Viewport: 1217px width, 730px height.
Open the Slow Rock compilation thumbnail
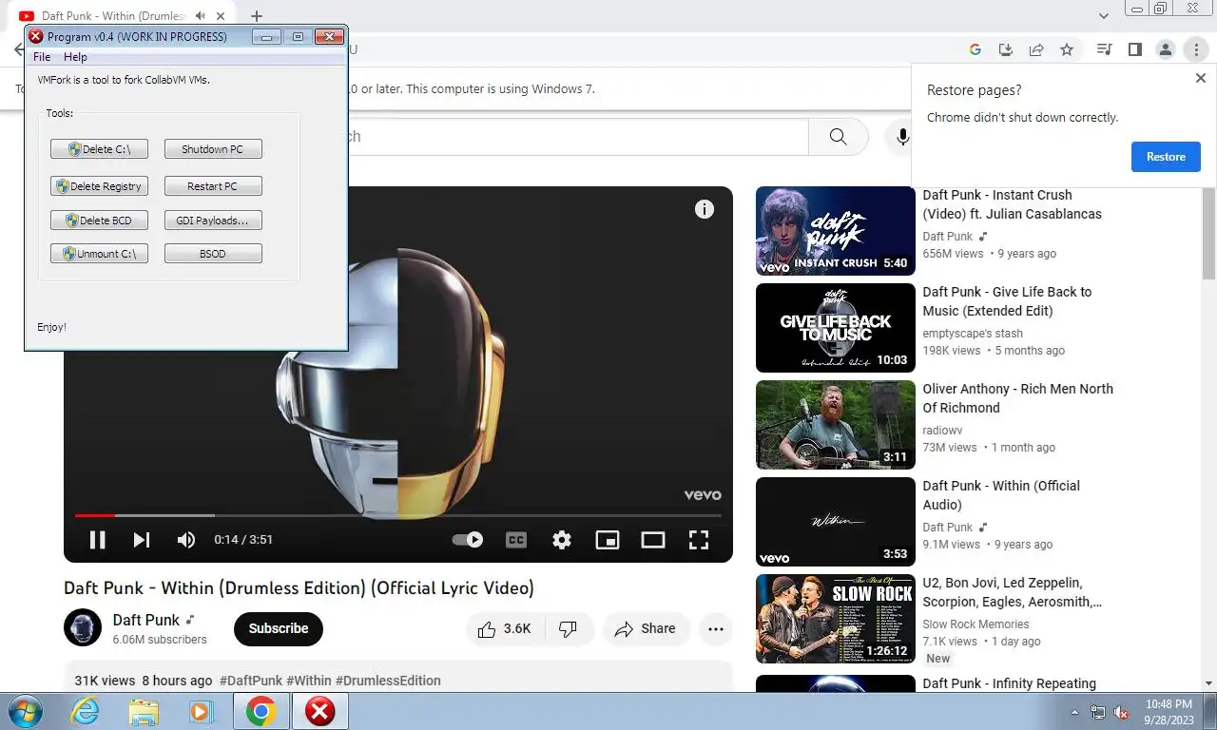click(836, 619)
